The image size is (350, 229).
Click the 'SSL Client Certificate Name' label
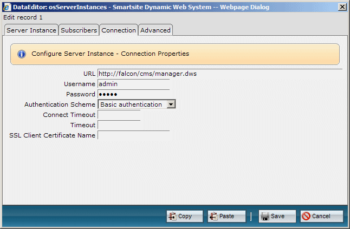click(x=52, y=135)
